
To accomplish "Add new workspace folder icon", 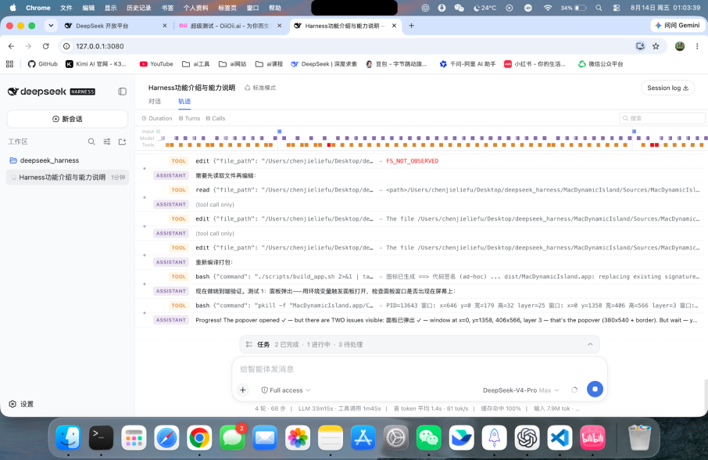I will coord(123,142).
